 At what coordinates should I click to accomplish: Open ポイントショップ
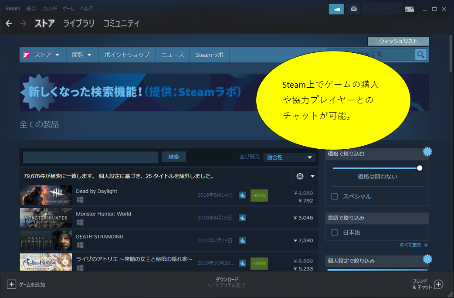click(x=127, y=55)
